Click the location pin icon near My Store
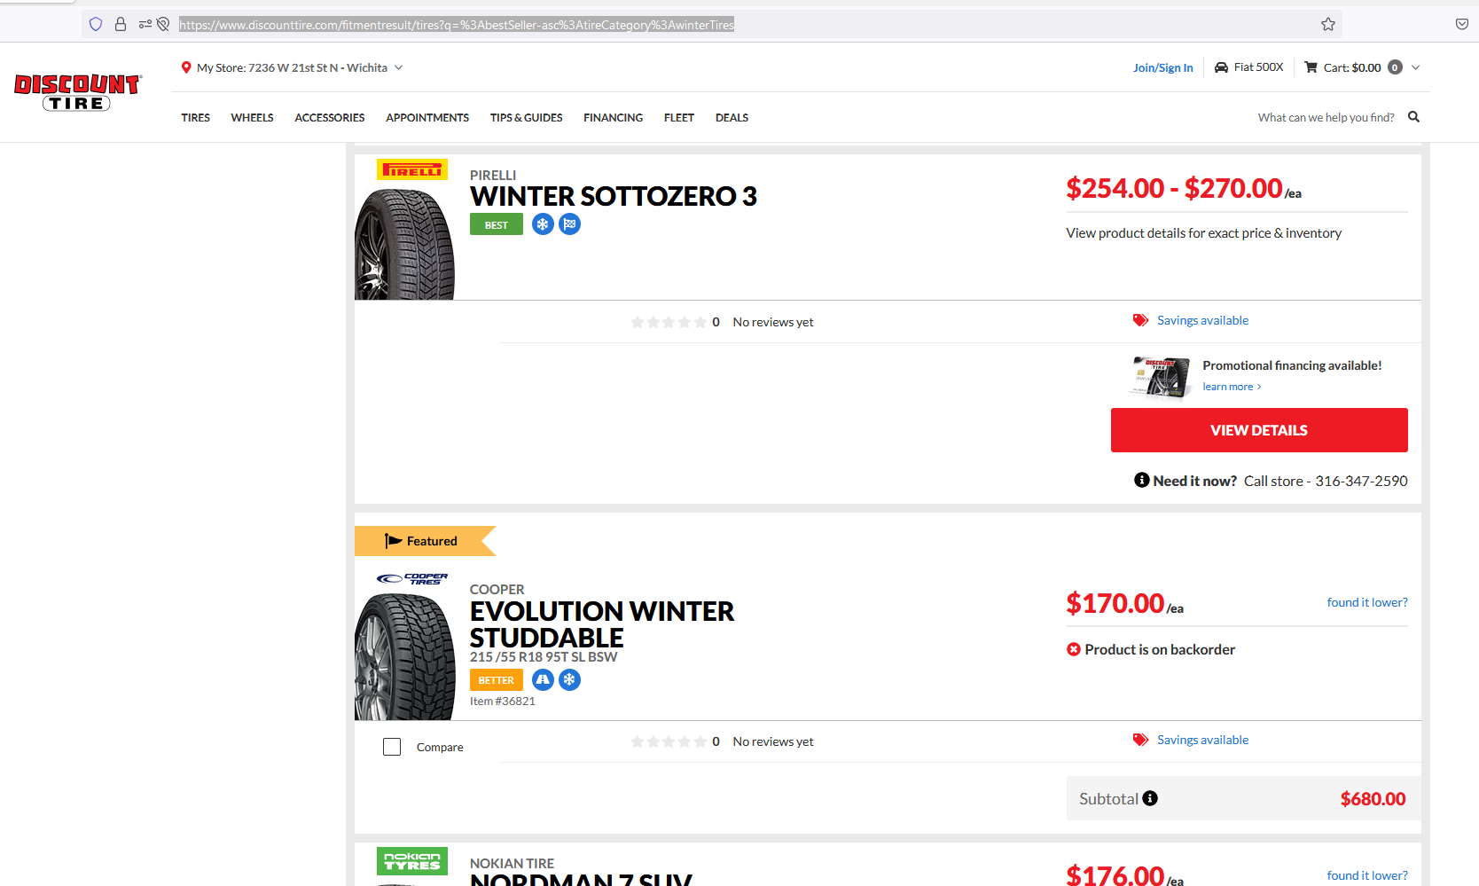Screen dimensions: 1479x886 (x=186, y=67)
